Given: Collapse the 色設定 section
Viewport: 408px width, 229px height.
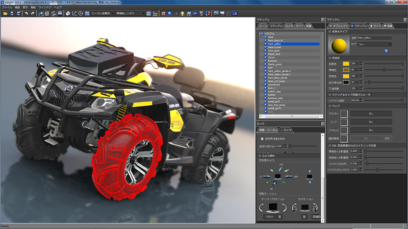Looking at the screenshot, I should click(329, 58).
